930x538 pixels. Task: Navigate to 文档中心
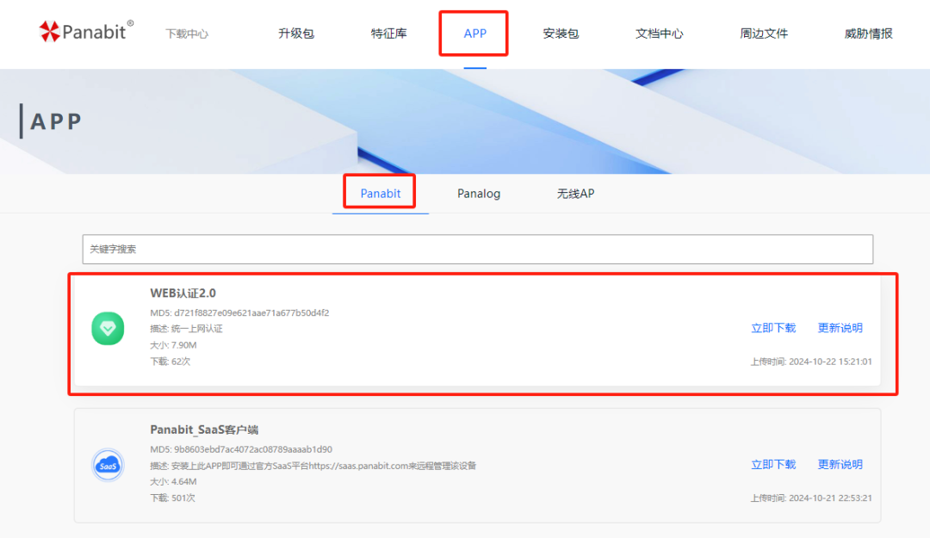click(x=660, y=34)
